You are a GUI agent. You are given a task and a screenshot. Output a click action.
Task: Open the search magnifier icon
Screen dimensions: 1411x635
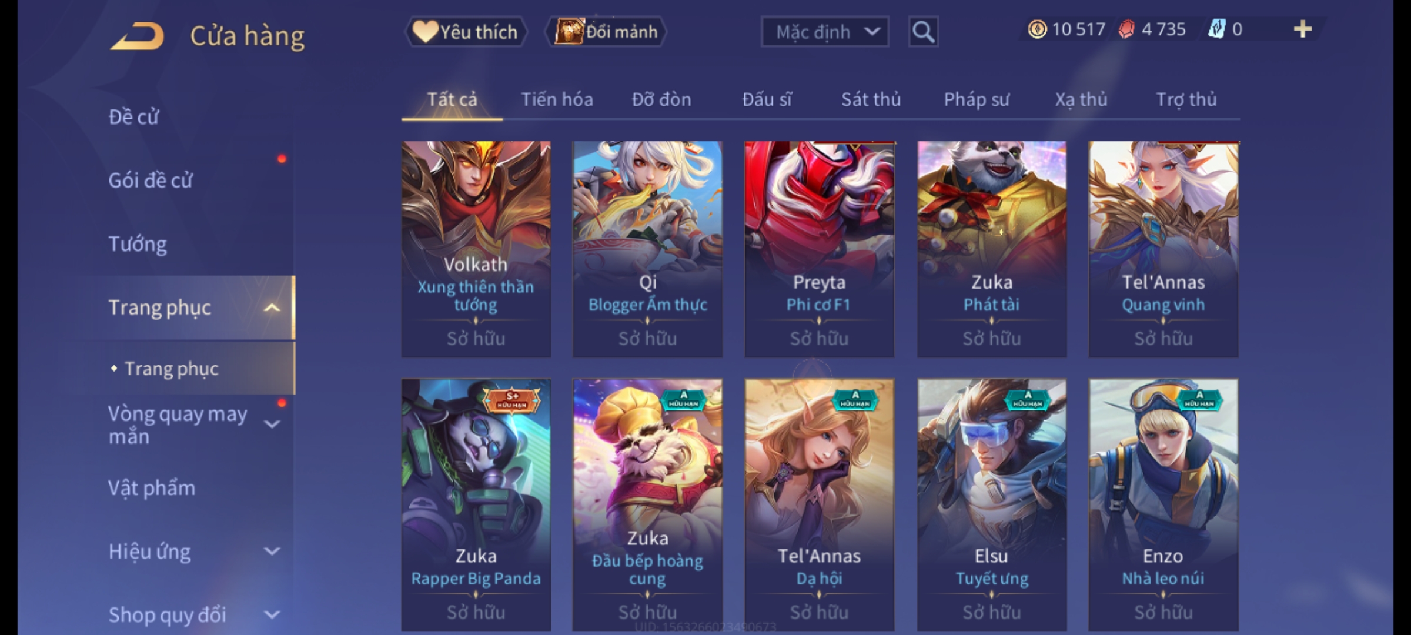(923, 32)
